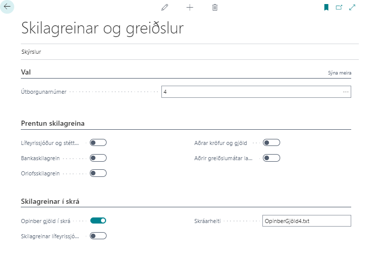Click the bookmark icon
This screenshot has height=258, width=371.
(x=326, y=8)
